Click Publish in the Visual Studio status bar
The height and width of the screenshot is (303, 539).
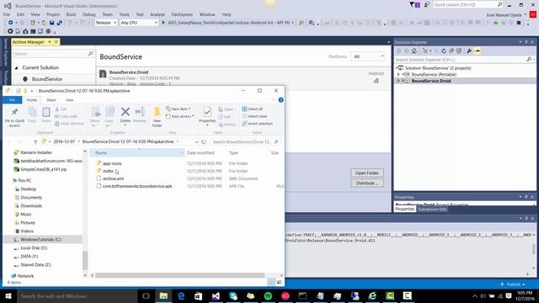tap(513, 284)
